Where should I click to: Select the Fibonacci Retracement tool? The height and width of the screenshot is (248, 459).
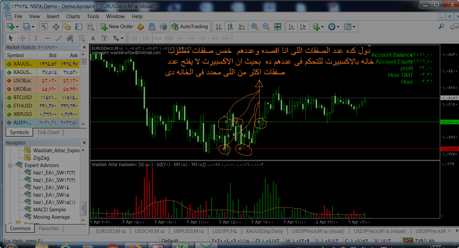coord(81,38)
